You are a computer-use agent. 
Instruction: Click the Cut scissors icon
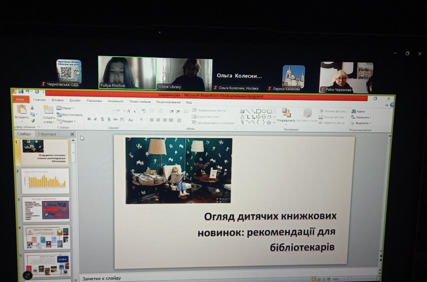point(33,108)
